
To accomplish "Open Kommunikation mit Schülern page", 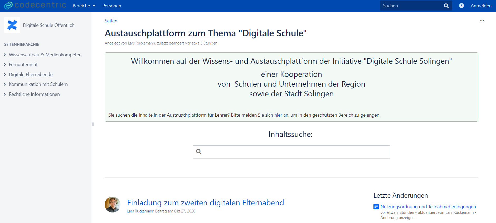I will point(38,84).
